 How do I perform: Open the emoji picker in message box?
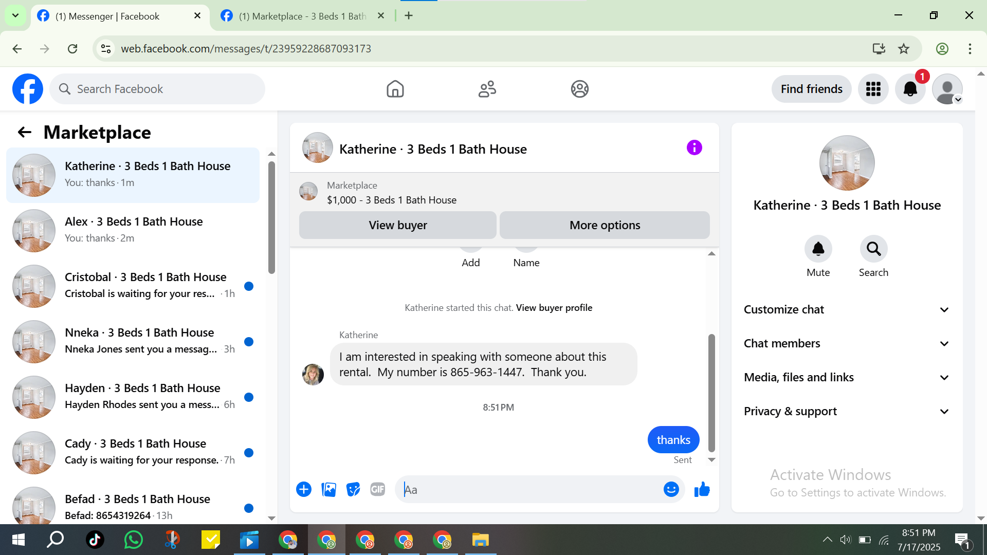click(671, 490)
